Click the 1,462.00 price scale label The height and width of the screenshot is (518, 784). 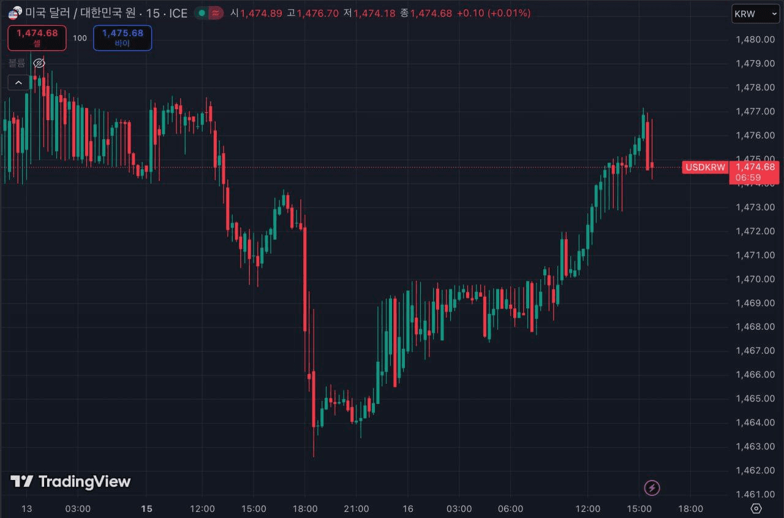pyautogui.click(x=755, y=470)
